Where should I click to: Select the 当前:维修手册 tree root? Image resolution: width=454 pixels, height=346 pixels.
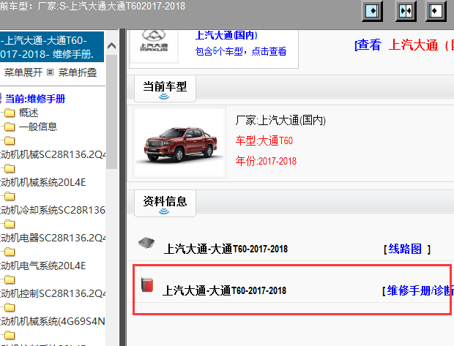point(35,99)
